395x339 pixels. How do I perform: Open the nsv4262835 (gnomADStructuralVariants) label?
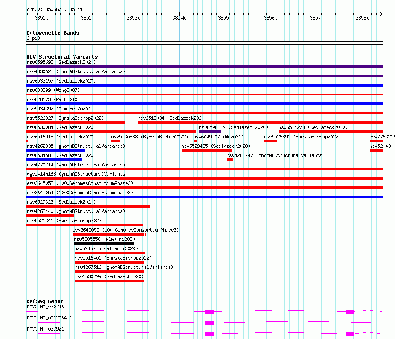(76, 146)
